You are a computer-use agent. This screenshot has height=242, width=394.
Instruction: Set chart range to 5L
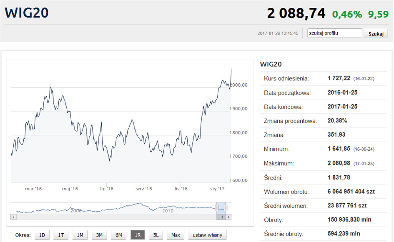pos(156,235)
